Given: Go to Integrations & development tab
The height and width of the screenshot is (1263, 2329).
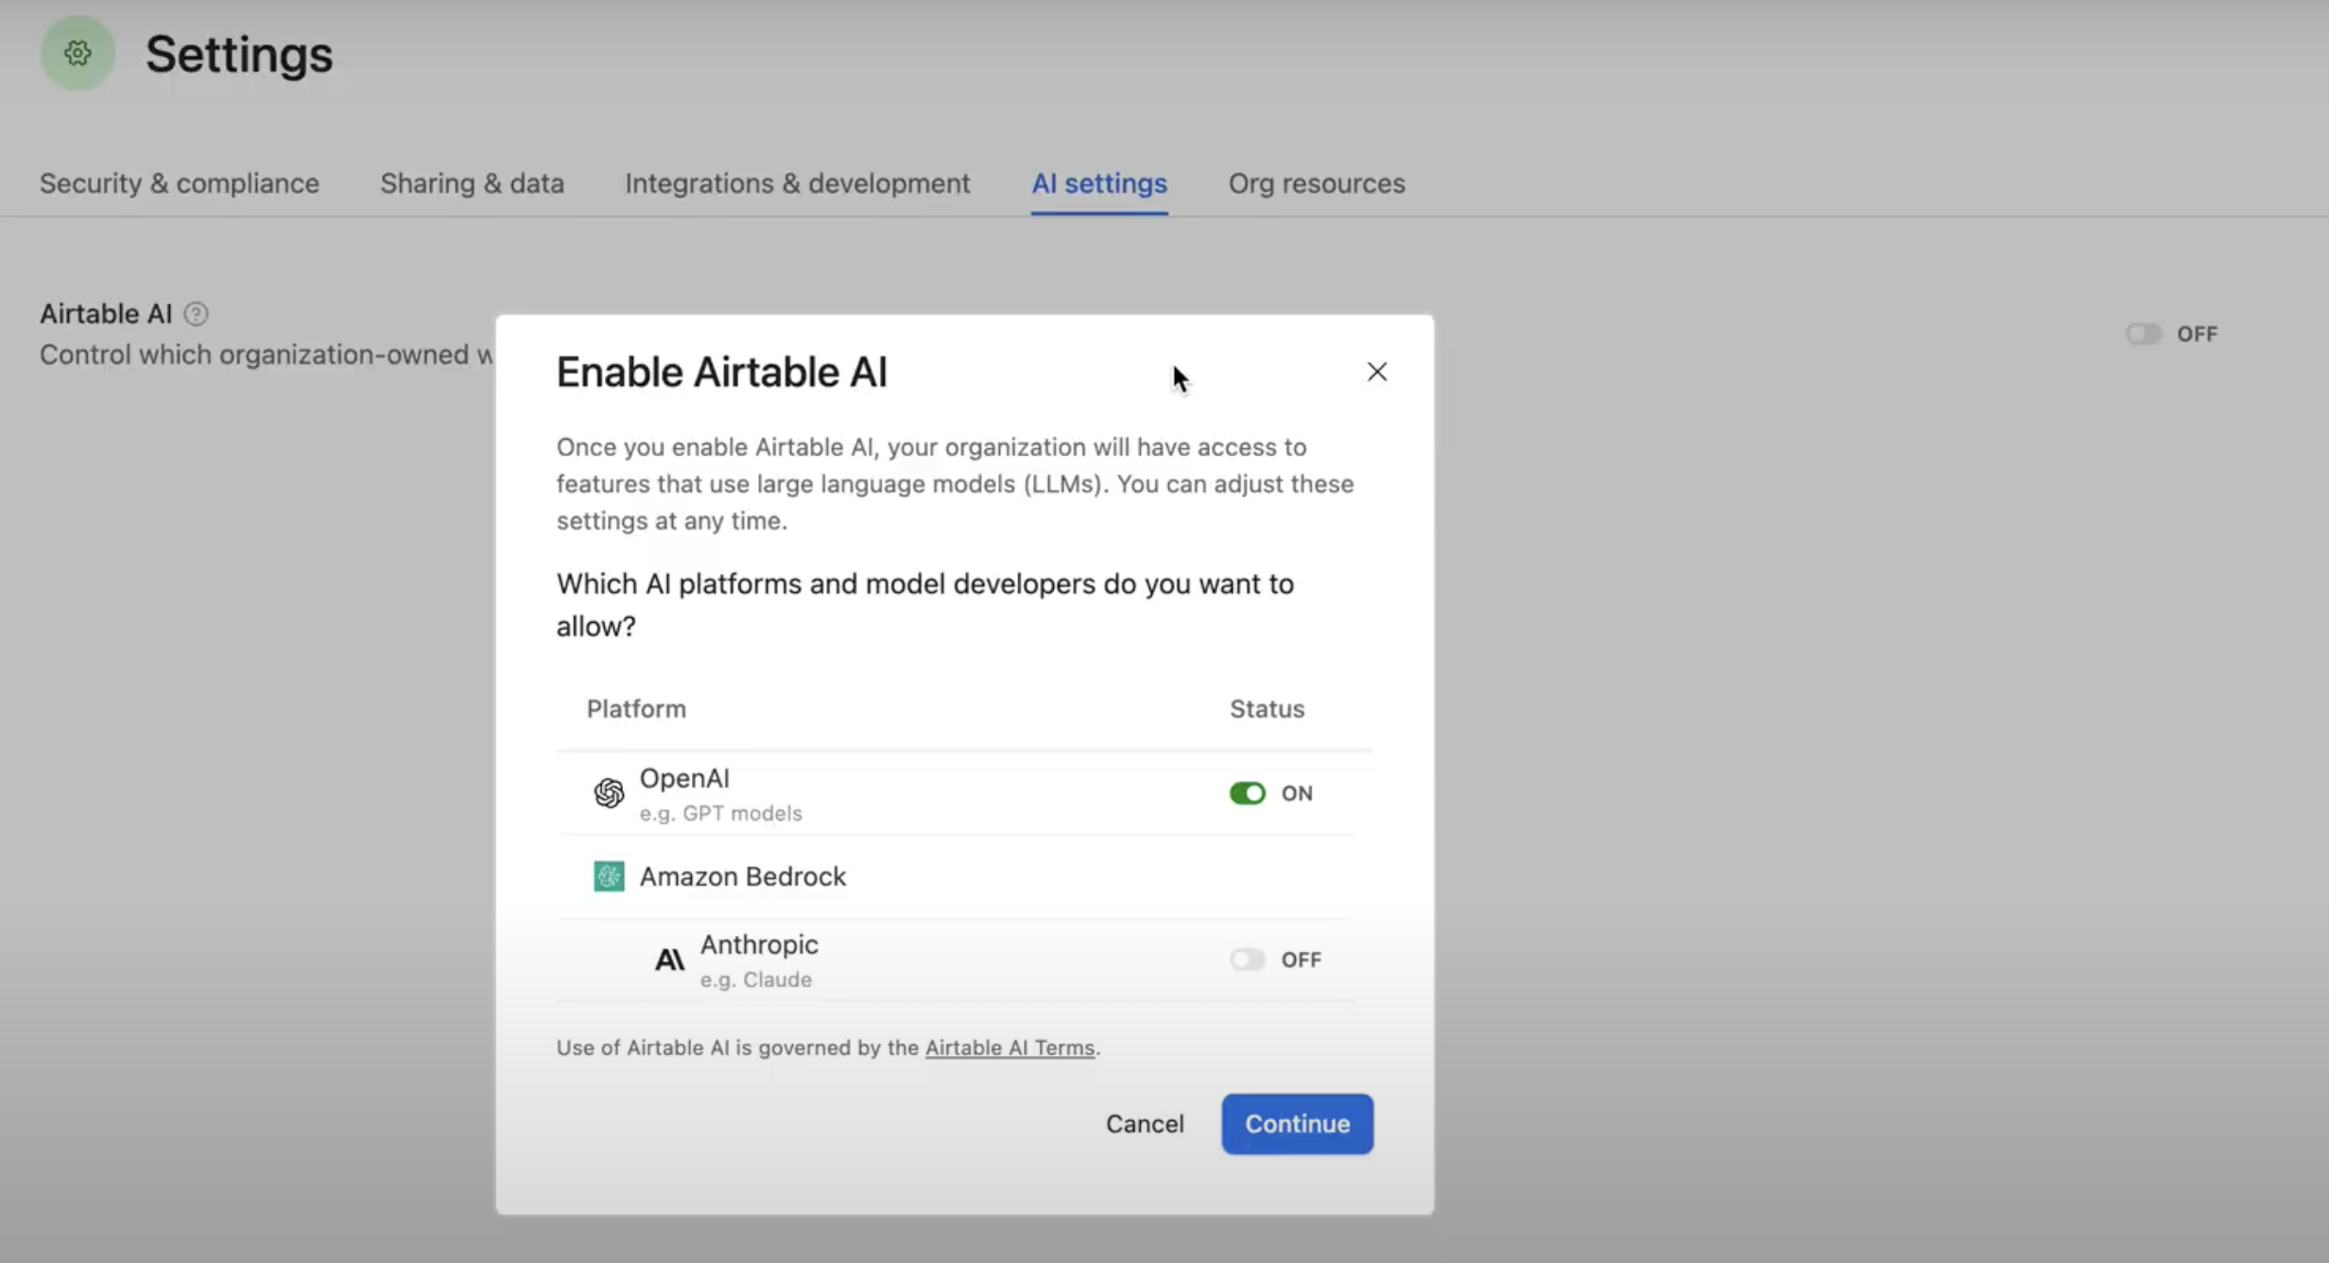Looking at the screenshot, I should click(x=797, y=183).
